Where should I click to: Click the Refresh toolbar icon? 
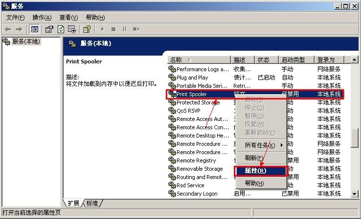tap(61, 29)
